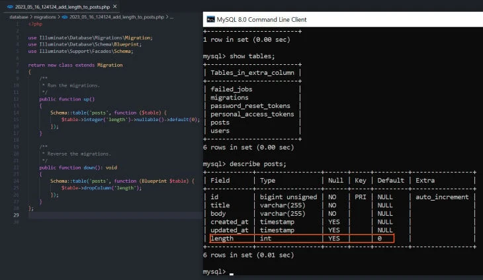Click the 'Type' column header
This screenshot has width=483, height=280.
(268, 181)
